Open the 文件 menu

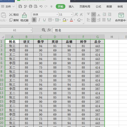coord(6,6)
